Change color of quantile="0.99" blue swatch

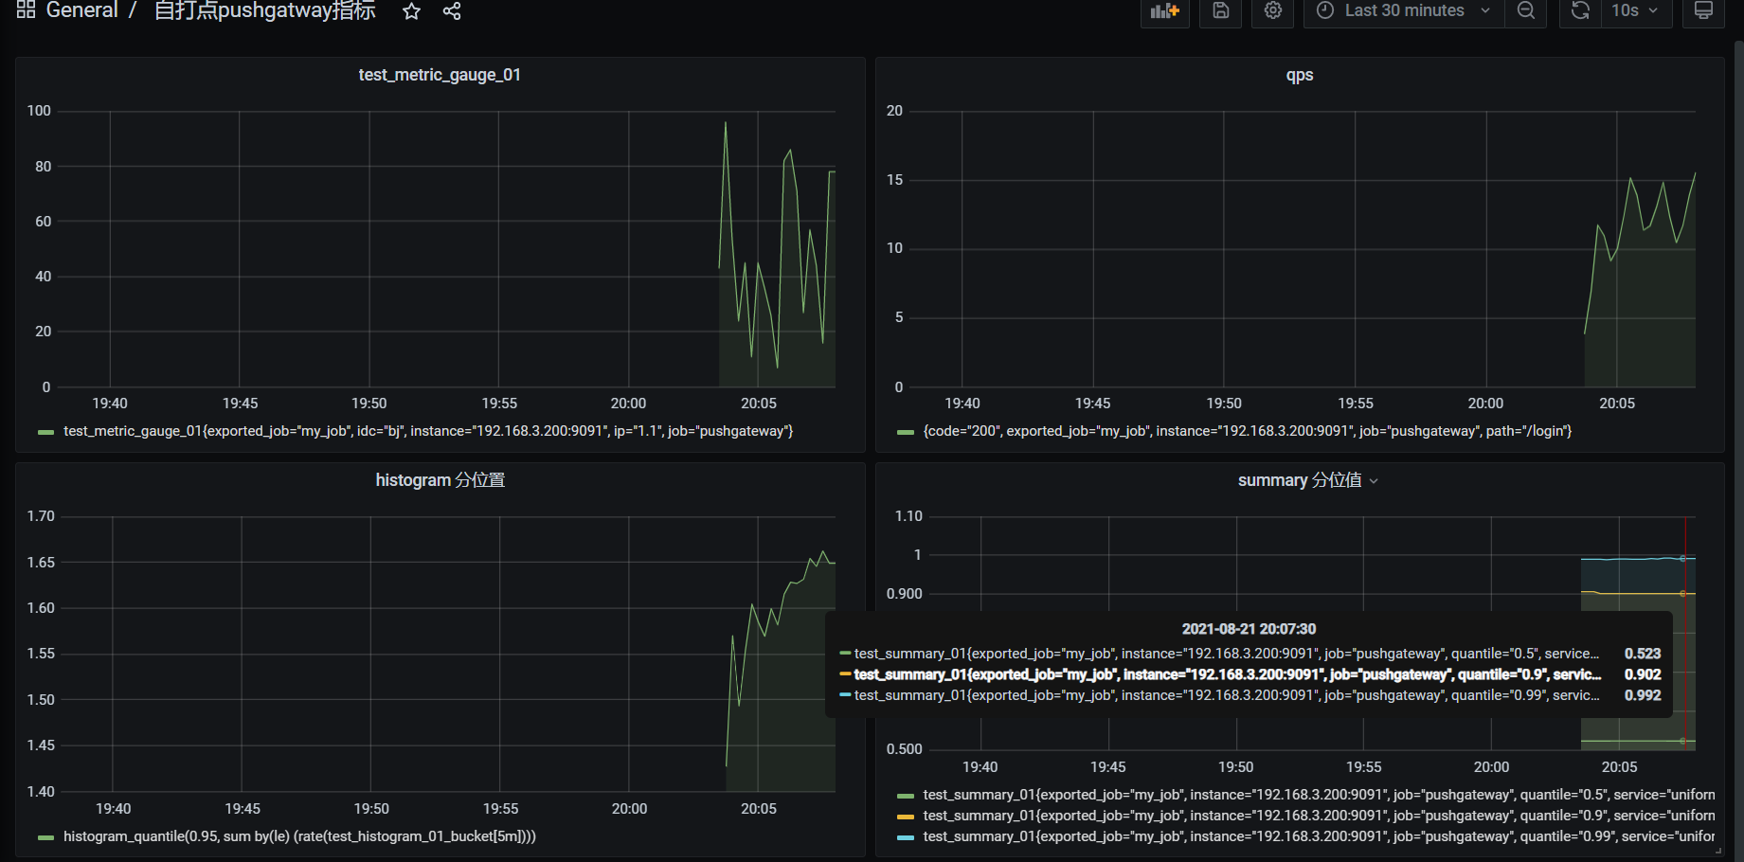(x=906, y=837)
